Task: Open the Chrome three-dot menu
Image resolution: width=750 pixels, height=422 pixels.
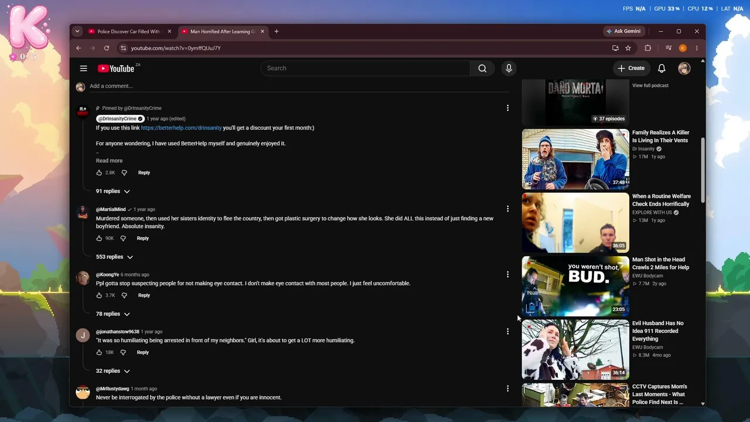Action: [697, 48]
